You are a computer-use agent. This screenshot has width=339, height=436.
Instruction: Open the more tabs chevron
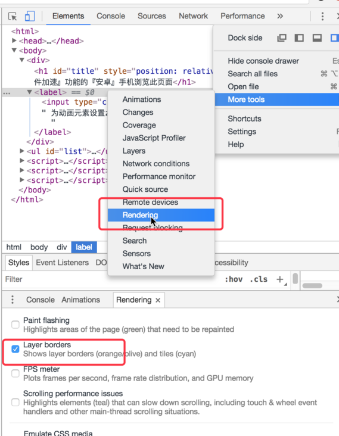280,16
